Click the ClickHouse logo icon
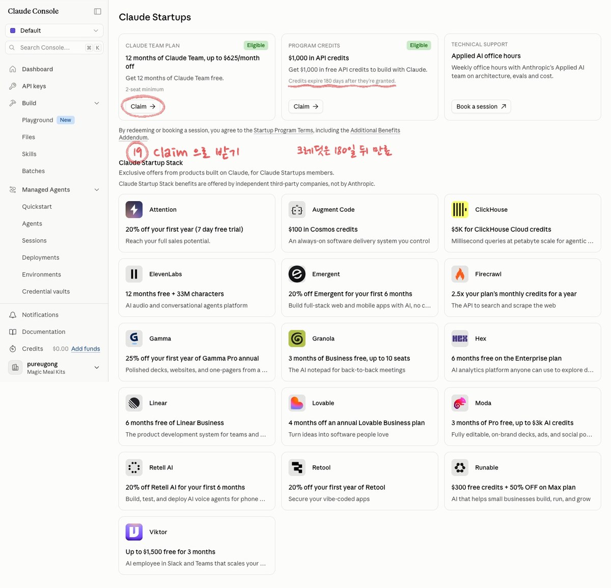 tap(460, 209)
